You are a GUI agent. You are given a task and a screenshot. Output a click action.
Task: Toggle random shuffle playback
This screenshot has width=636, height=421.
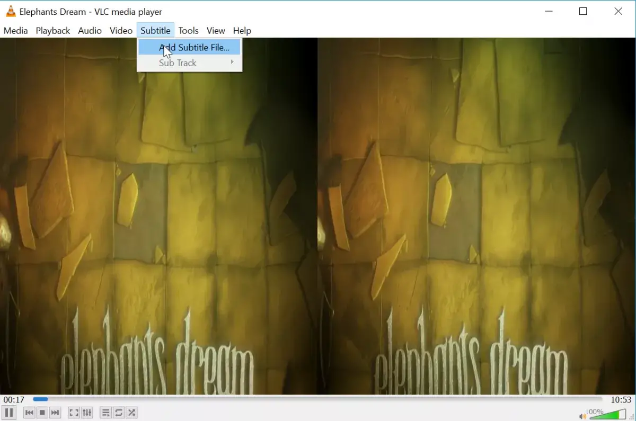click(x=131, y=413)
